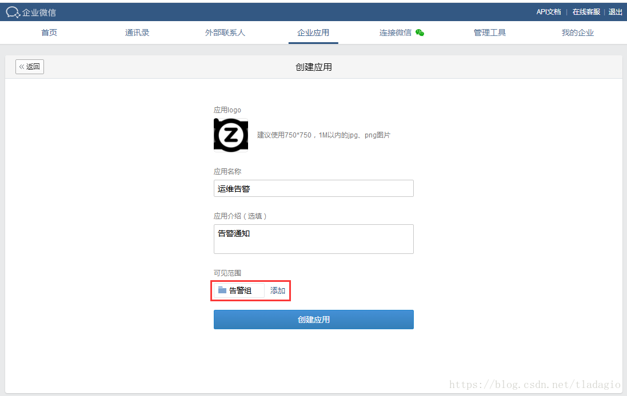Click the 在线客服 link
The width and height of the screenshot is (627, 396).
586,12
